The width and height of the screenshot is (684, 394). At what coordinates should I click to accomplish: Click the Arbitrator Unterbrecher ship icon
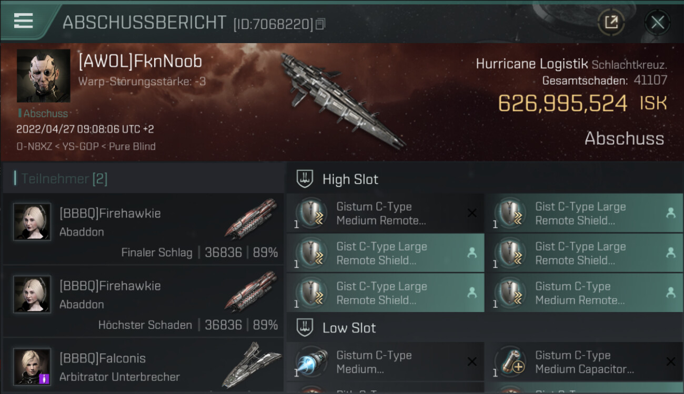(x=252, y=365)
